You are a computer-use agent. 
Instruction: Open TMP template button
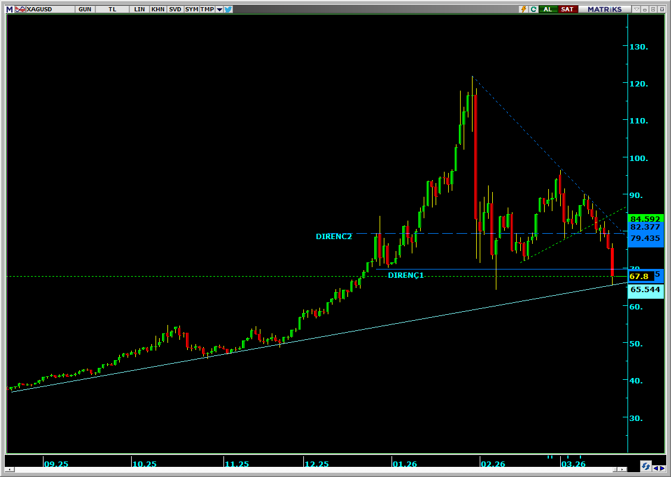click(207, 9)
